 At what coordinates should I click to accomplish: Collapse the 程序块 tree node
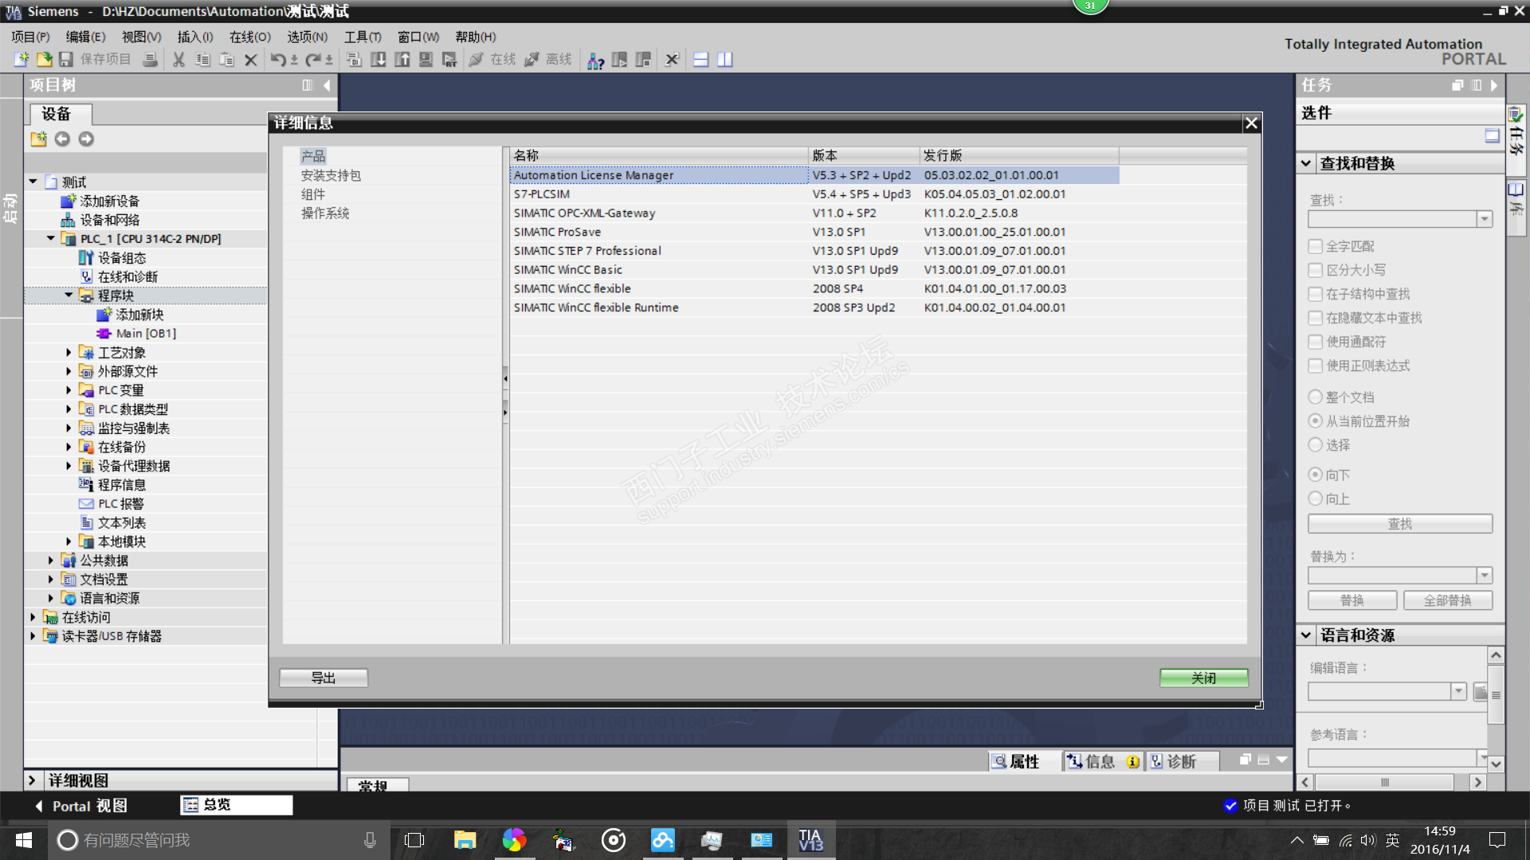69,295
